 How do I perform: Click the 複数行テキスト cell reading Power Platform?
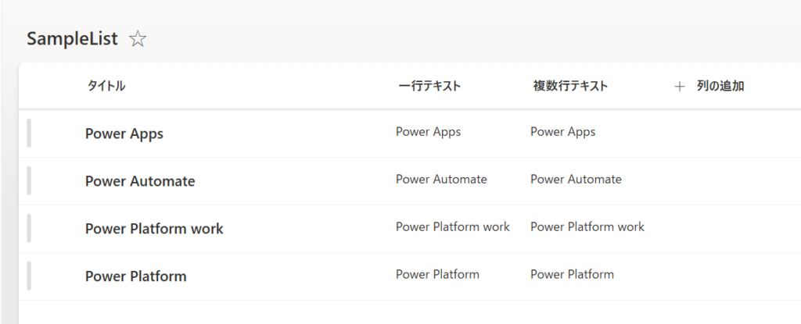(572, 275)
